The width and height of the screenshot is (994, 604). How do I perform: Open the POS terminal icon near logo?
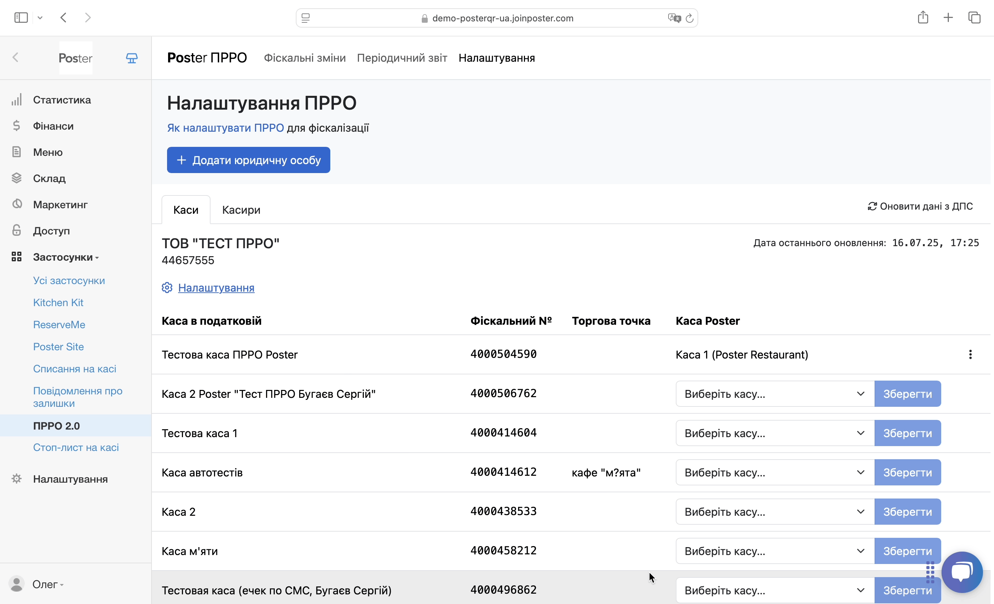(x=132, y=58)
